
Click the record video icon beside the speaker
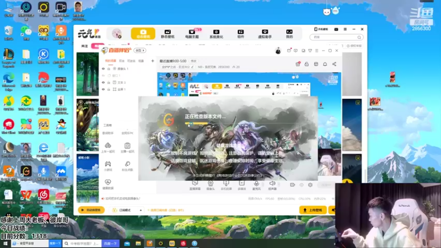[x=293, y=185]
